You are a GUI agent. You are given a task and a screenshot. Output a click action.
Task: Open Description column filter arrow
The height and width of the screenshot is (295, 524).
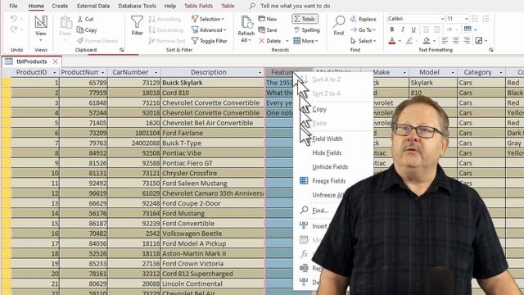260,72
